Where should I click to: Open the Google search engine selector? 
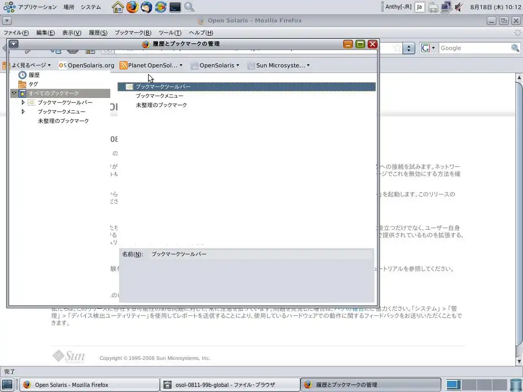click(x=428, y=48)
